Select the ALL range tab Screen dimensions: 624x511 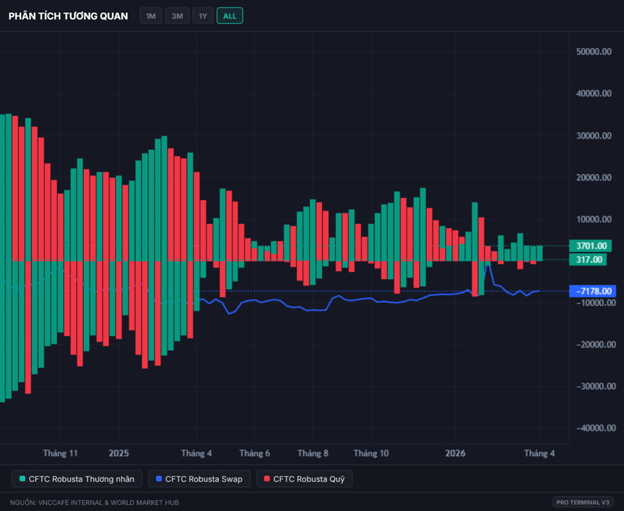(x=230, y=16)
